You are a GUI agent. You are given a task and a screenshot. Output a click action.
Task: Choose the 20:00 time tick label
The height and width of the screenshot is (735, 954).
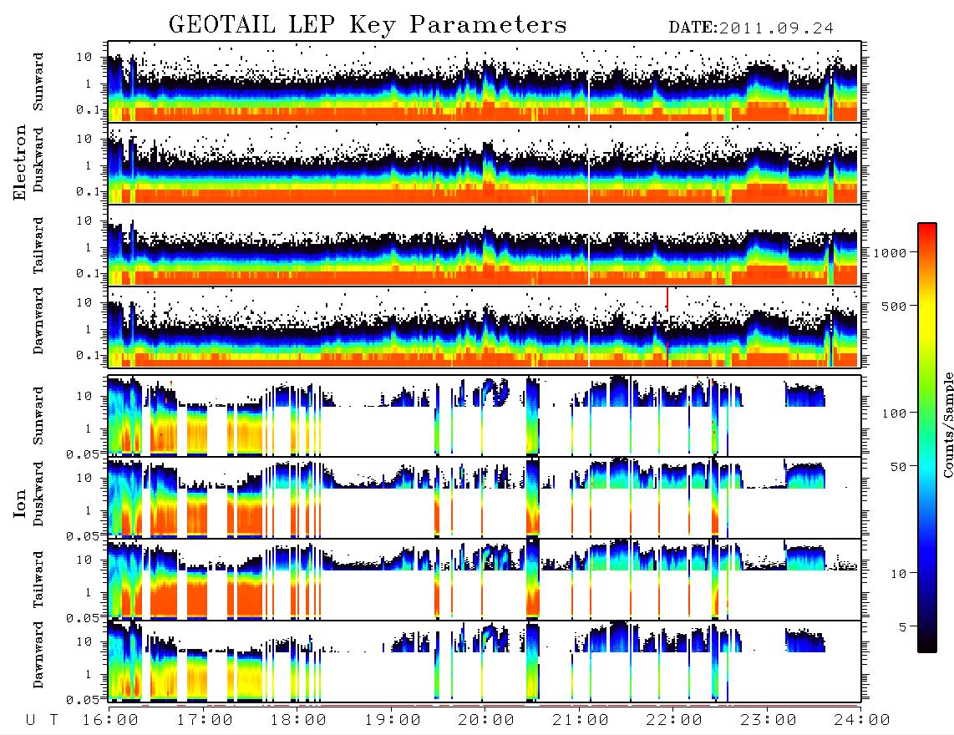[487, 720]
